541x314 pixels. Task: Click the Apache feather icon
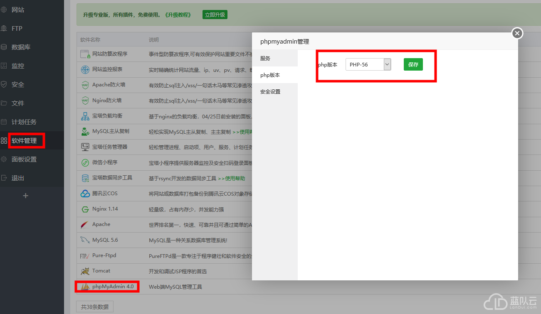click(x=85, y=225)
